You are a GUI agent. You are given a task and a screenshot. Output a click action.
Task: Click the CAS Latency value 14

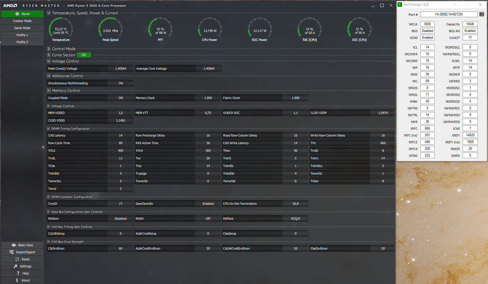(x=121, y=135)
